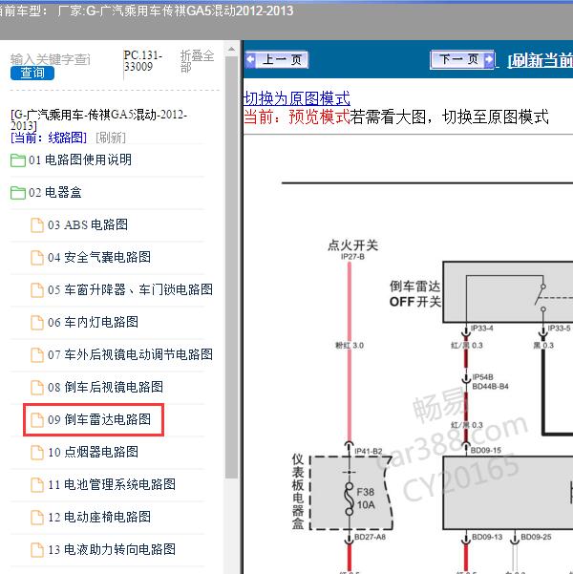This screenshot has height=574, width=573.
Task: Click document icon of 05 车窗升降器
Action: coord(37,290)
